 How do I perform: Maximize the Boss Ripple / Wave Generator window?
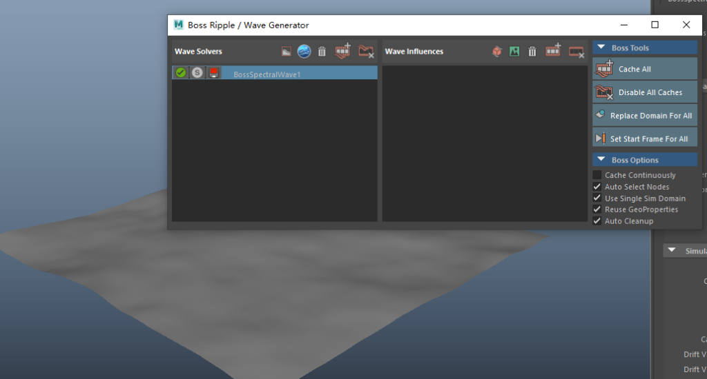coord(655,25)
